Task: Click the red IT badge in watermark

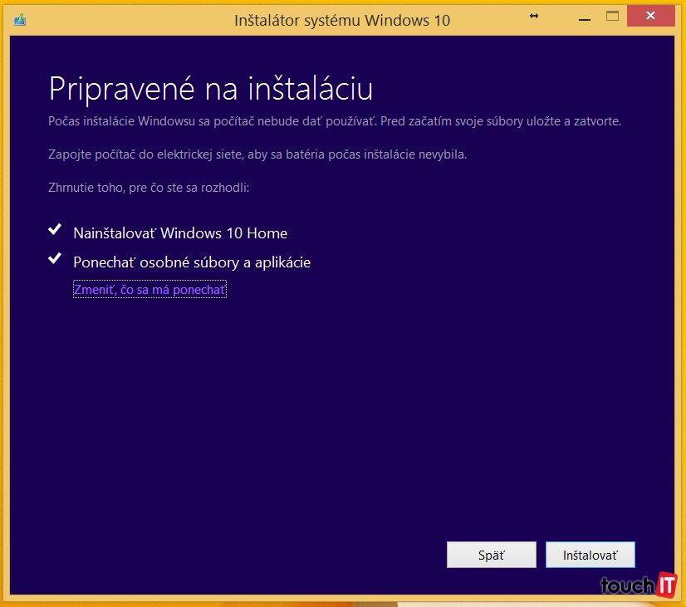Action: tap(666, 585)
